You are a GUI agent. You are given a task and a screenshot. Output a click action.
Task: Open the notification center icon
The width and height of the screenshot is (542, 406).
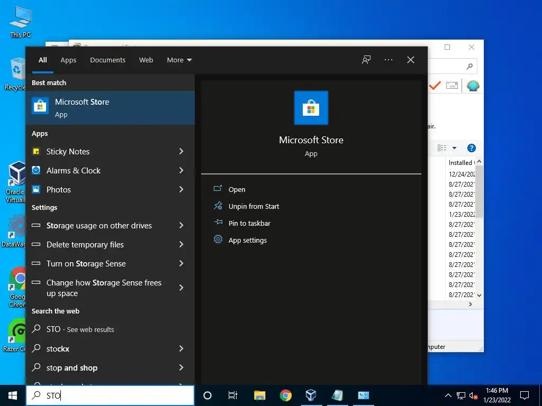tap(525, 395)
